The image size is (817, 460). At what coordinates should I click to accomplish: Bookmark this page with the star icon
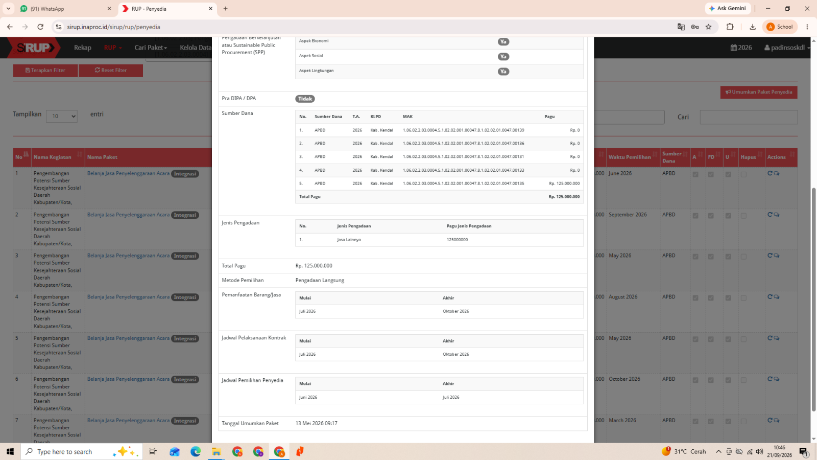pyautogui.click(x=708, y=27)
